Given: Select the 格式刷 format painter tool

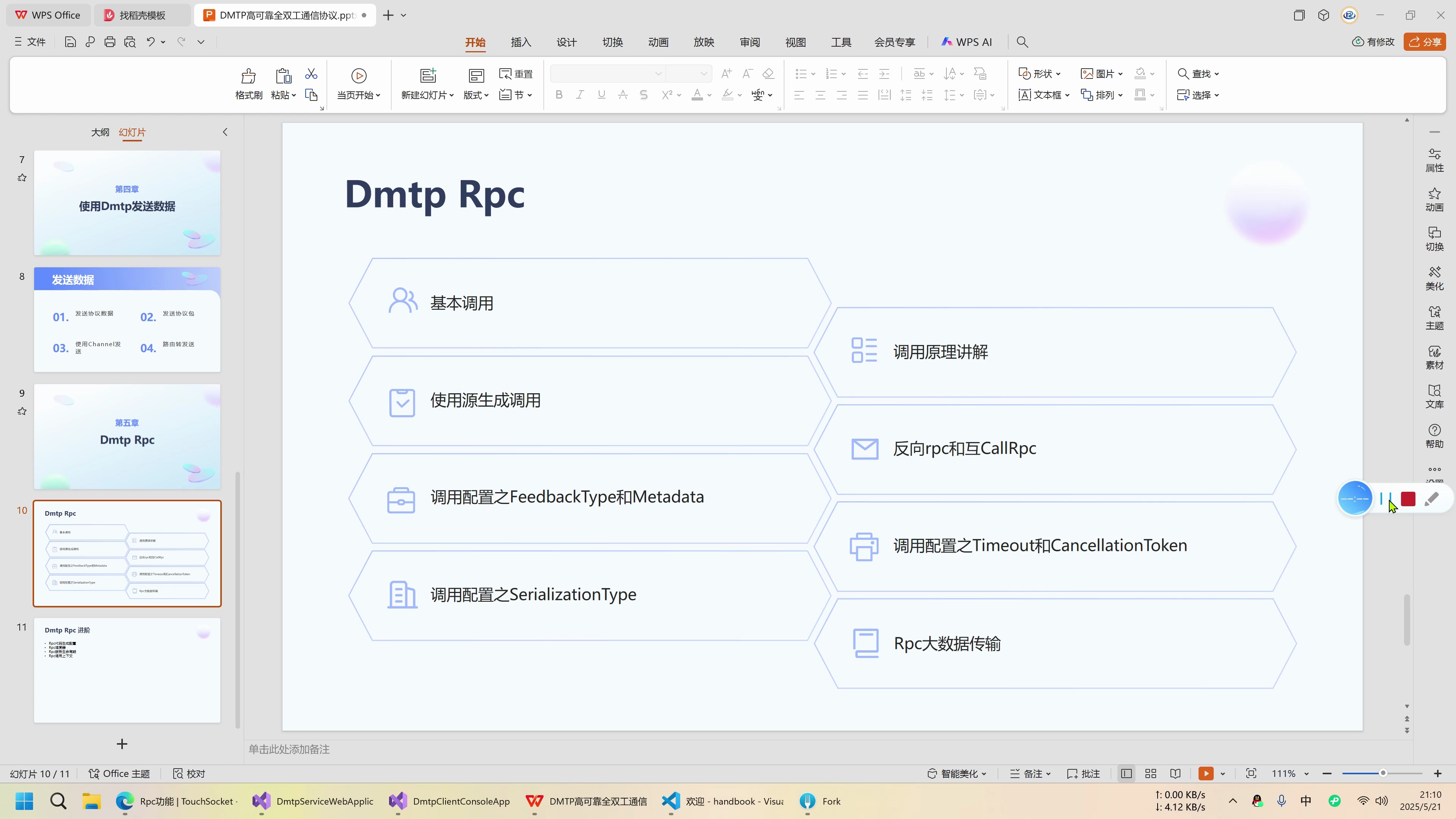Looking at the screenshot, I should pyautogui.click(x=248, y=83).
